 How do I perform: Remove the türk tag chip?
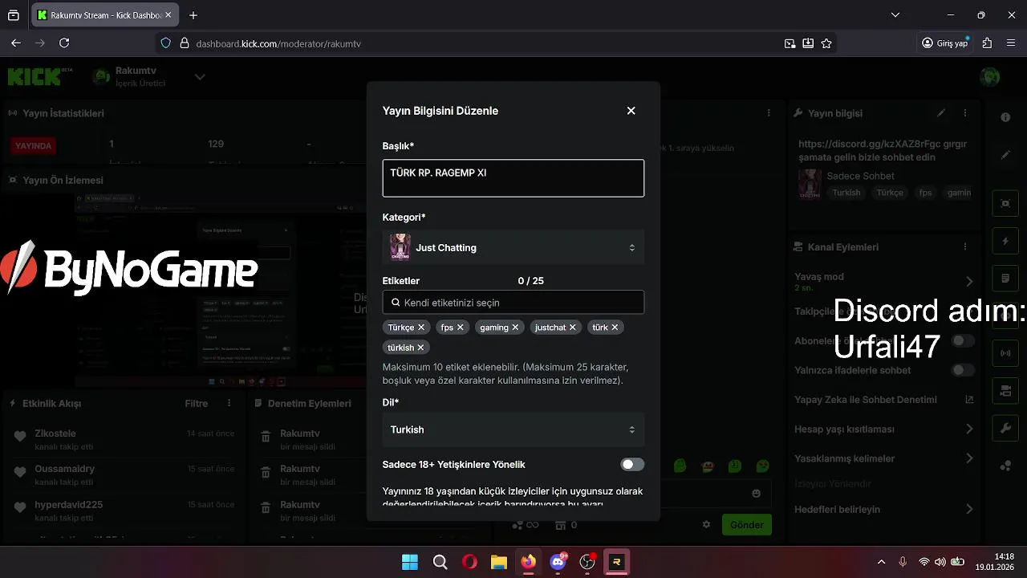[615, 328]
